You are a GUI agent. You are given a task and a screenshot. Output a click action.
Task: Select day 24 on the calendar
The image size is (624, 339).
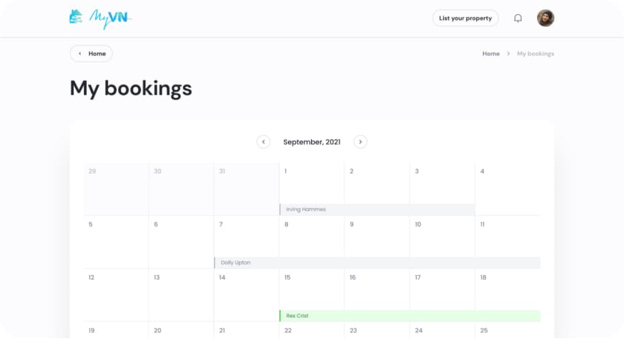pyautogui.click(x=442, y=330)
